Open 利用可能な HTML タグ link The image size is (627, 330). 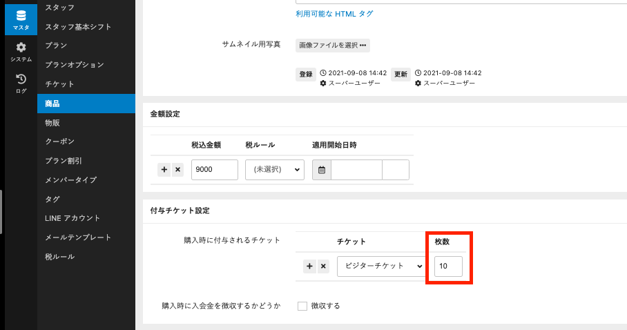click(334, 14)
